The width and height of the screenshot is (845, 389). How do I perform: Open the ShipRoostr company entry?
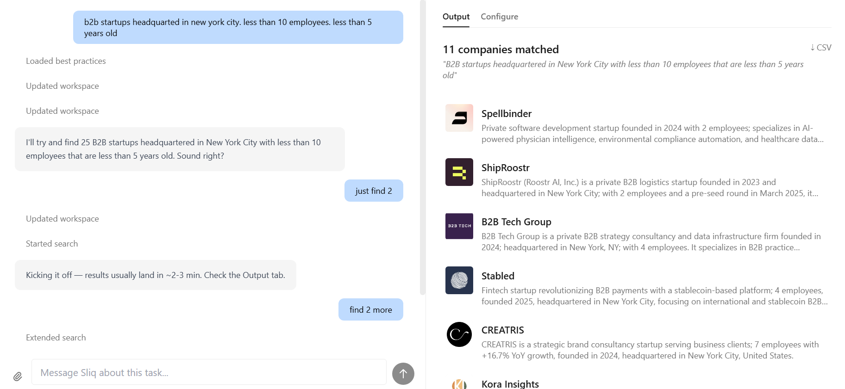tap(505, 168)
